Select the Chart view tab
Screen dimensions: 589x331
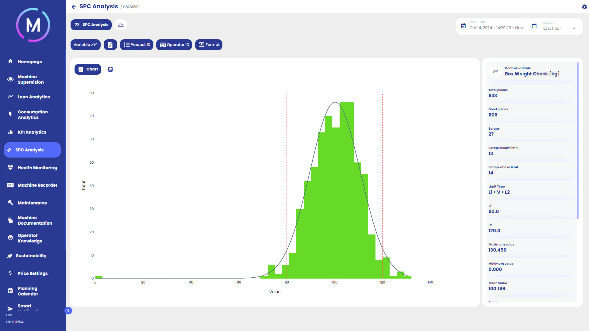(x=88, y=69)
